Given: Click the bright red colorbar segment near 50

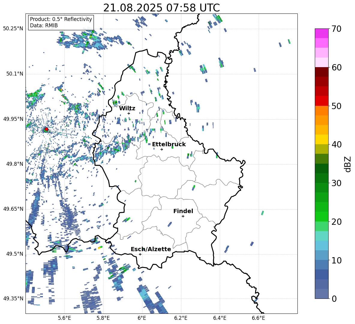Looking at the screenshot, I should (321, 101).
